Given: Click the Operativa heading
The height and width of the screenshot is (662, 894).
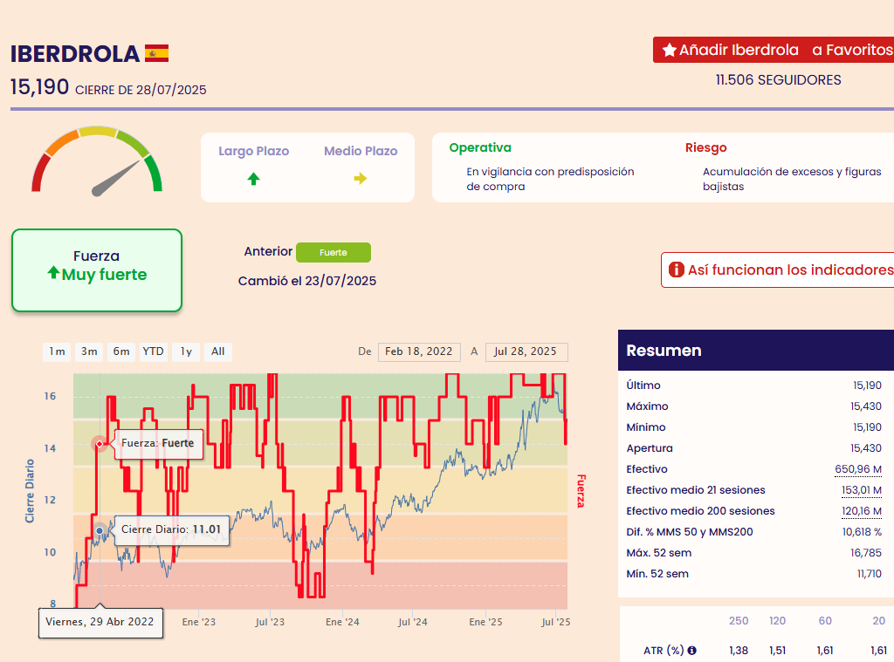Looking at the screenshot, I should pos(480,147).
